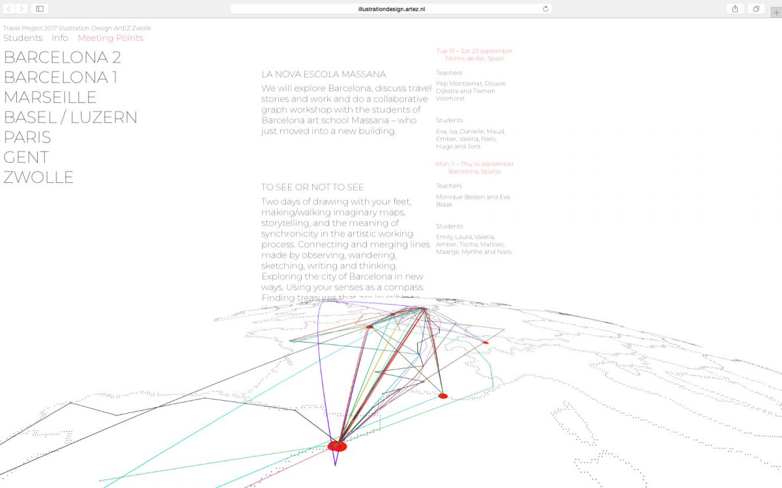Open the Share menu icon

point(735,8)
